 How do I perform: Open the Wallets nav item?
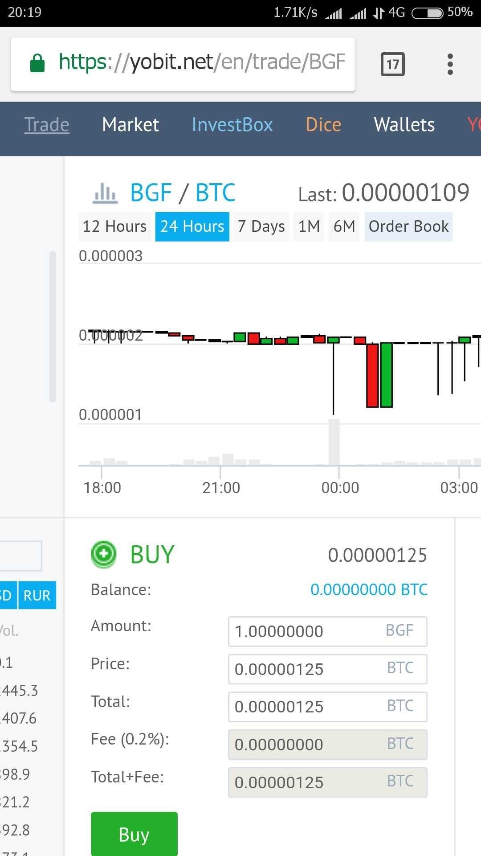pos(404,124)
